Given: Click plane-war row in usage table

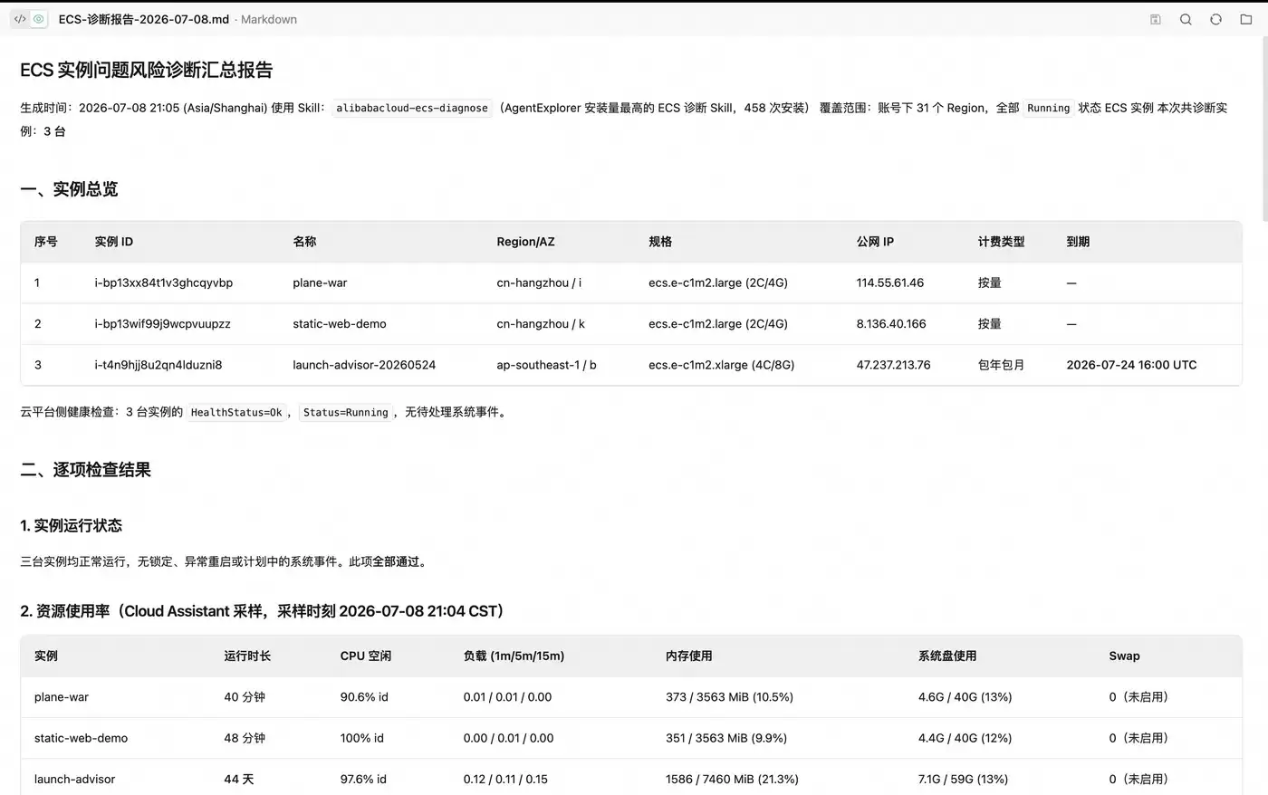Looking at the screenshot, I should tap(631, 697).
